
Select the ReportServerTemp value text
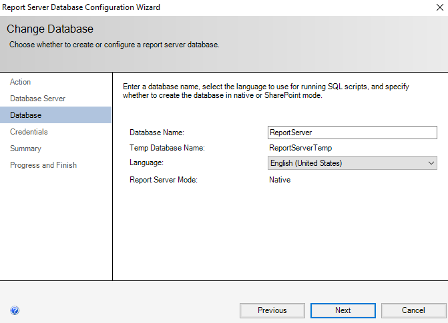click(300, 148)
